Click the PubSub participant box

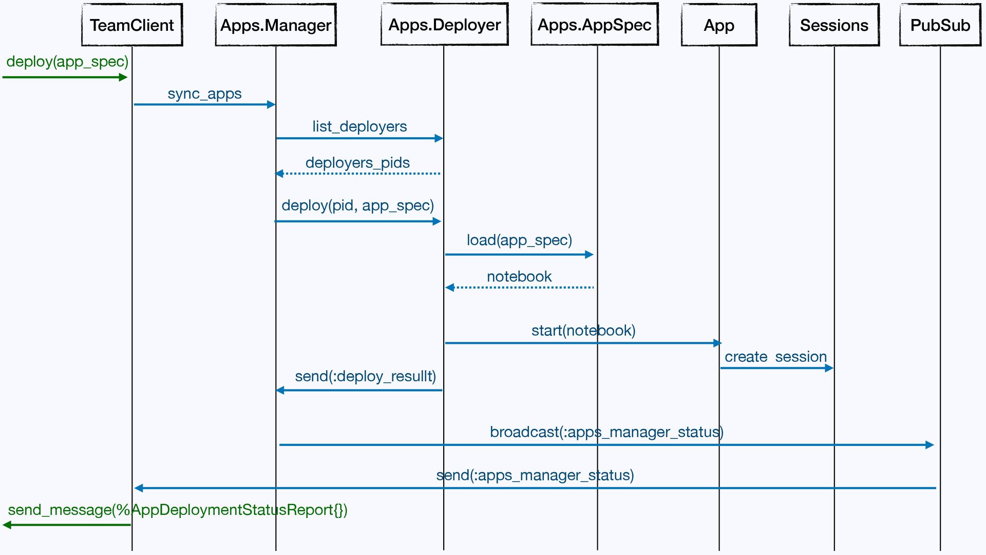940,25
